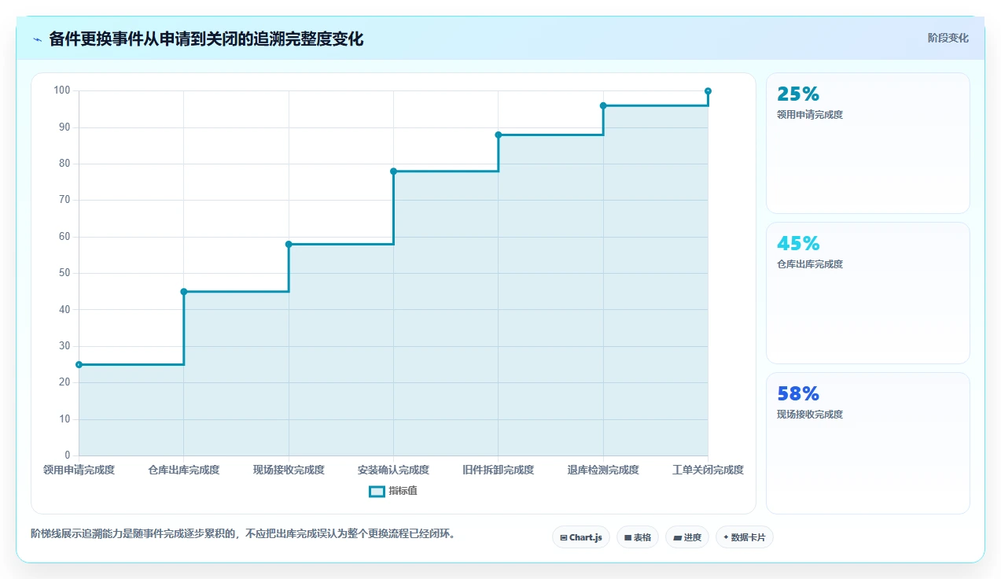Click the 表格 tag pill
Image resolution: width=1001 pixels, height=579 pixels.
(x=638, y=537)
